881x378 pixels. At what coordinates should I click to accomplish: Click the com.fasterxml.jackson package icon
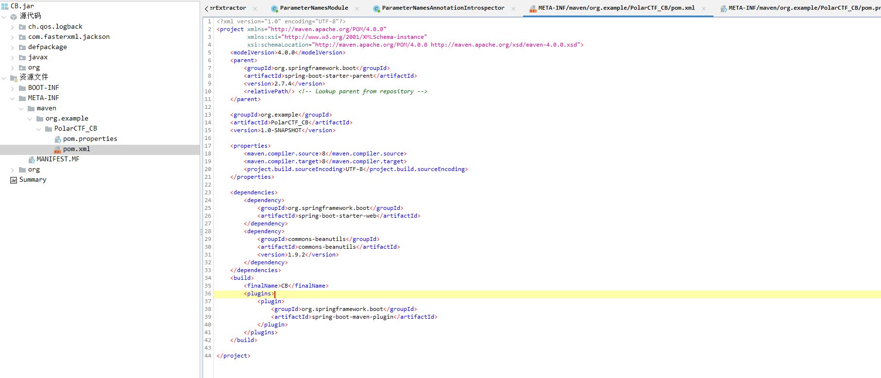(22, 37)
